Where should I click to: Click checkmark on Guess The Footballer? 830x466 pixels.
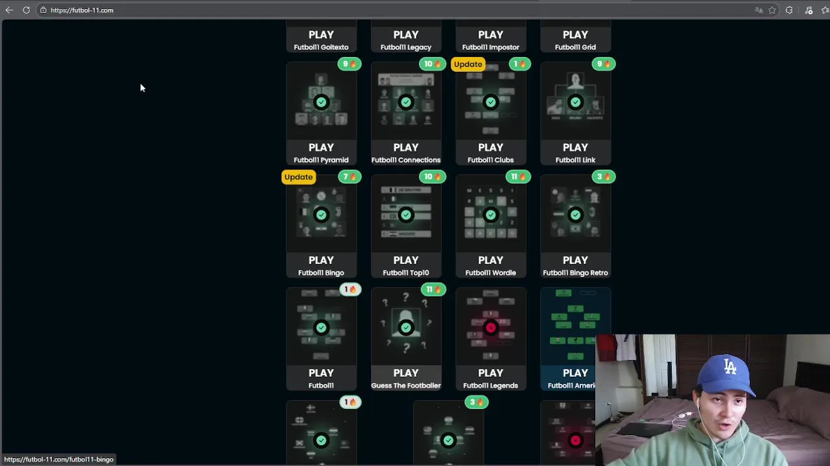[406, 327]
